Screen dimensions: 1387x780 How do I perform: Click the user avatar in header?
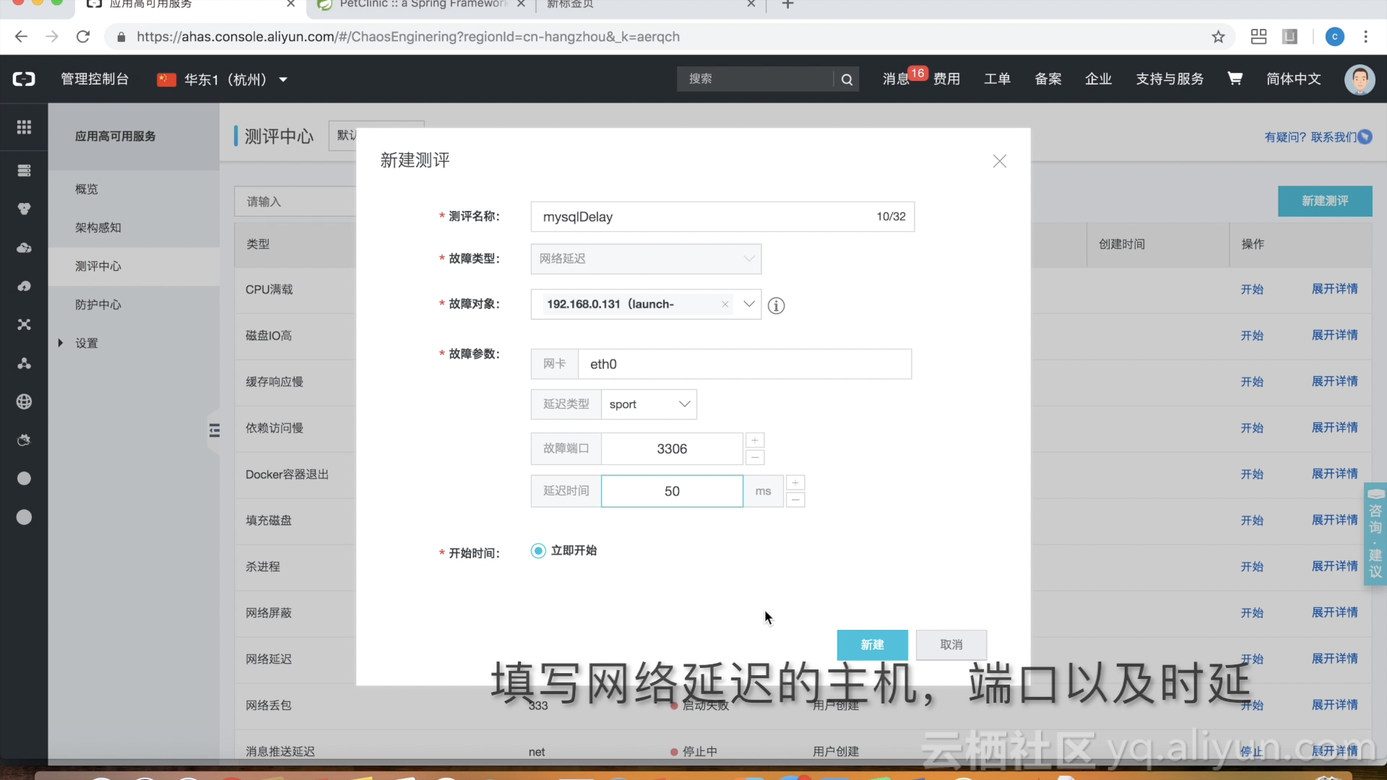coord(1359,79)
